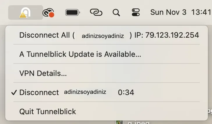Open the Control Center toggles icon
Screen dimensions: 212x124
point(136,12)
